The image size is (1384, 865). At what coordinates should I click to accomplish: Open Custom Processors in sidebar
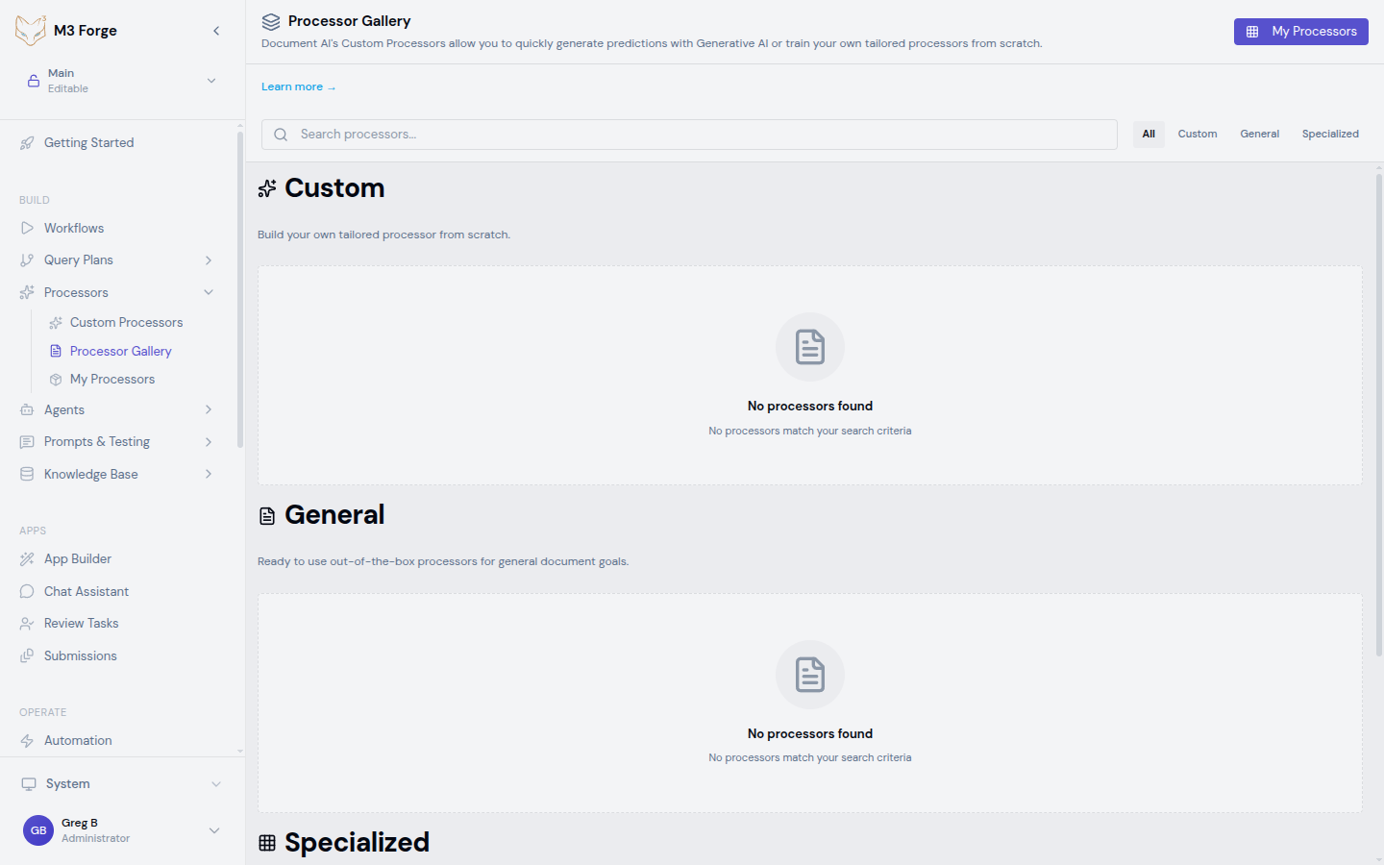[126, 323]
